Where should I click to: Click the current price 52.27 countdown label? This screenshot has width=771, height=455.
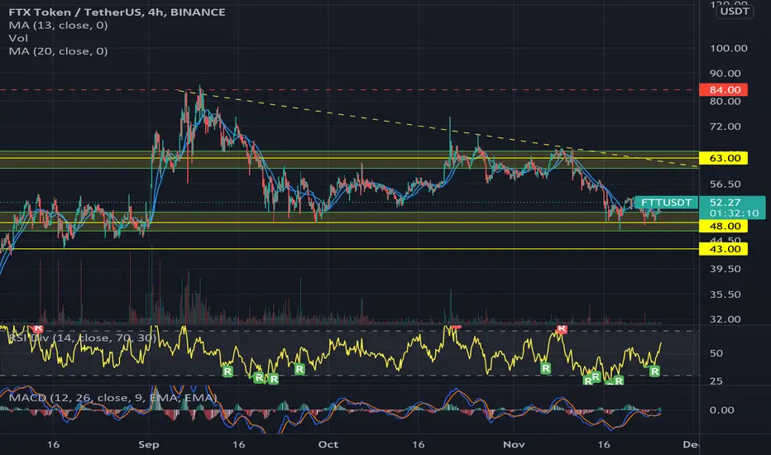click(x=732, y=208)
